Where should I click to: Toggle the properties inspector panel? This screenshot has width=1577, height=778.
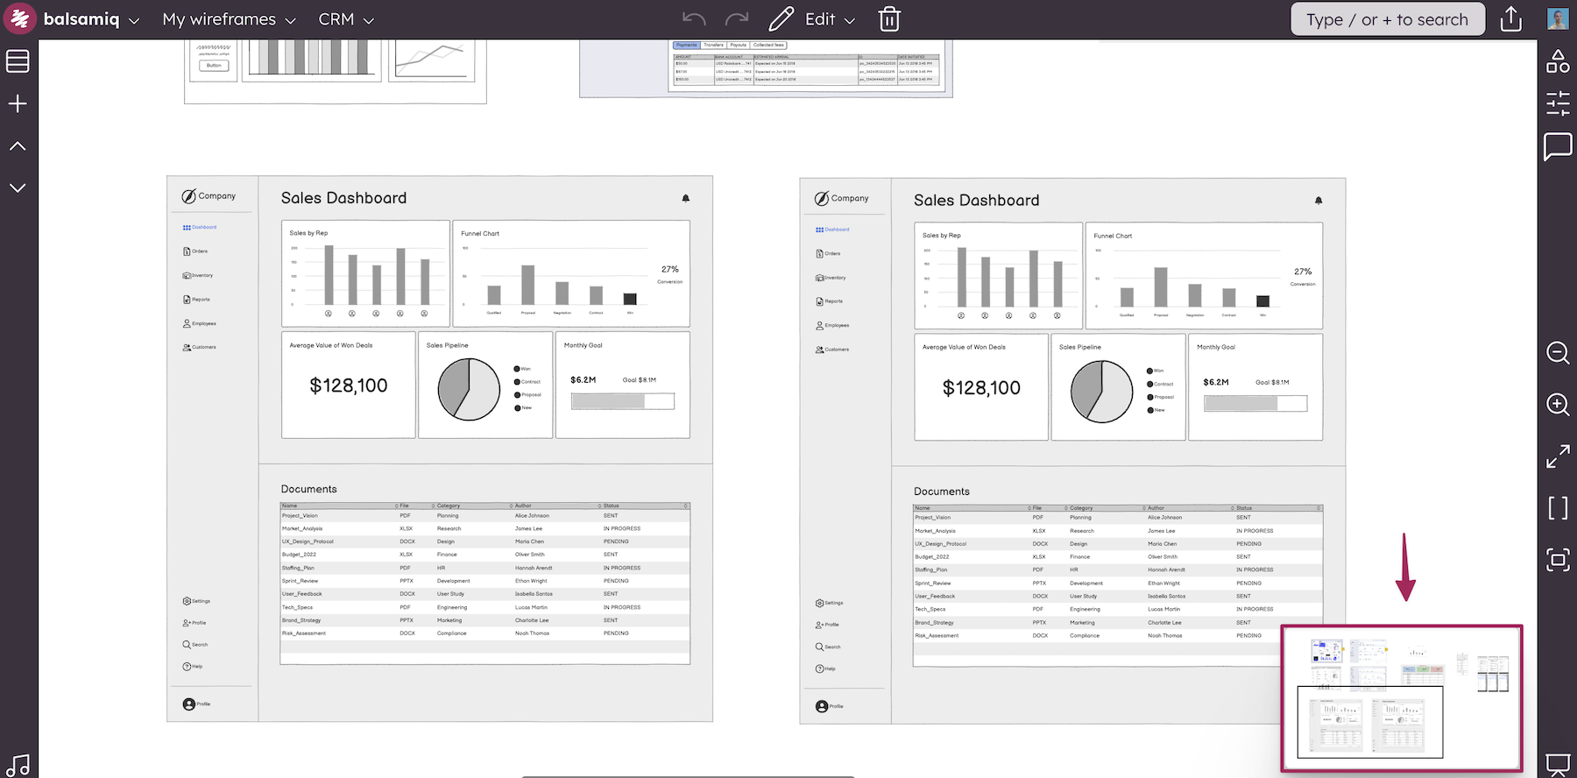1558,103
